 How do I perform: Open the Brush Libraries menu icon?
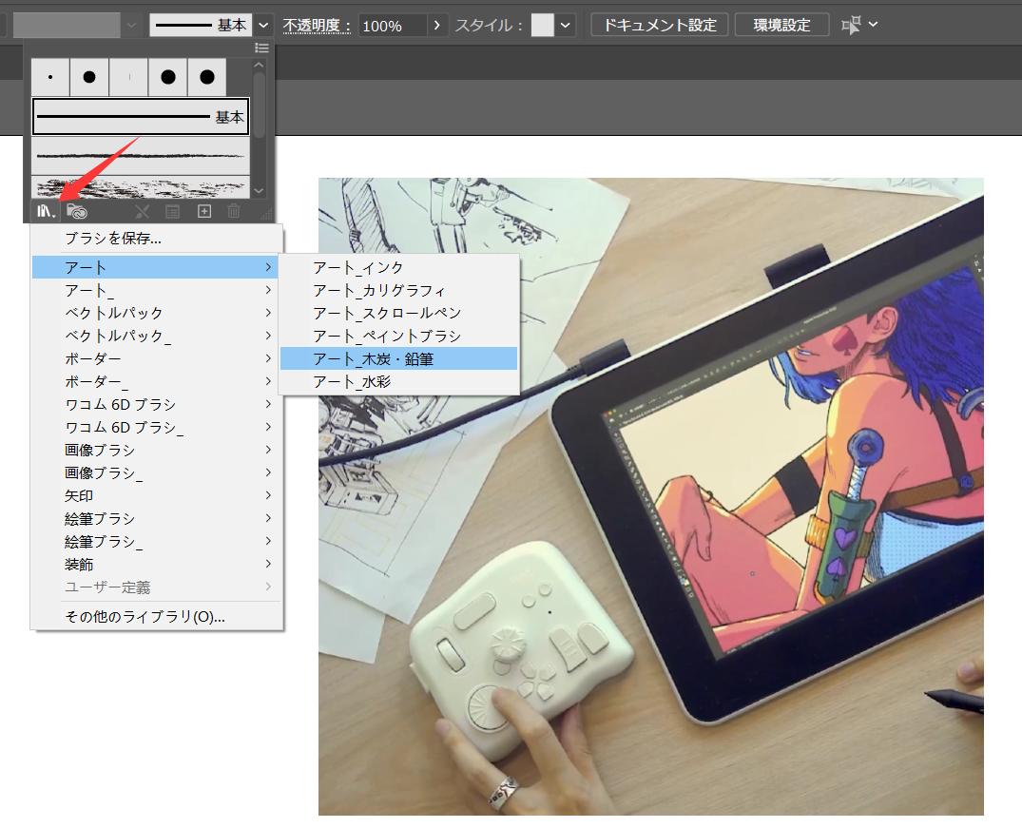[x=46, y=212]
